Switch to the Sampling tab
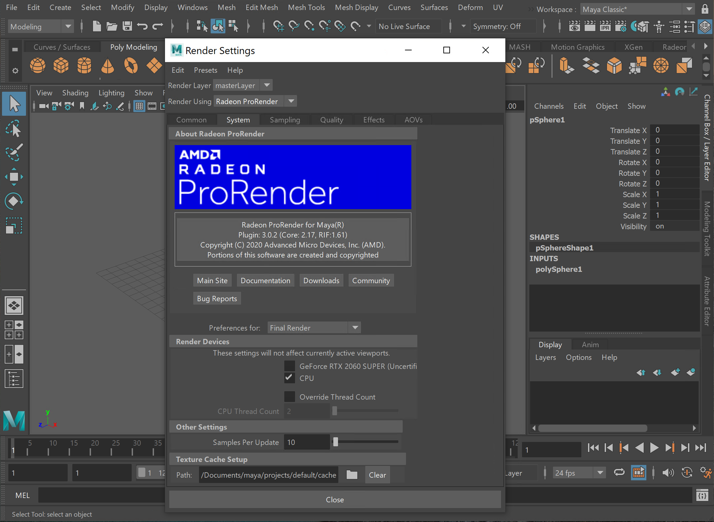The height and width of the screenshot is (522, 714). (x=285, y=120)
